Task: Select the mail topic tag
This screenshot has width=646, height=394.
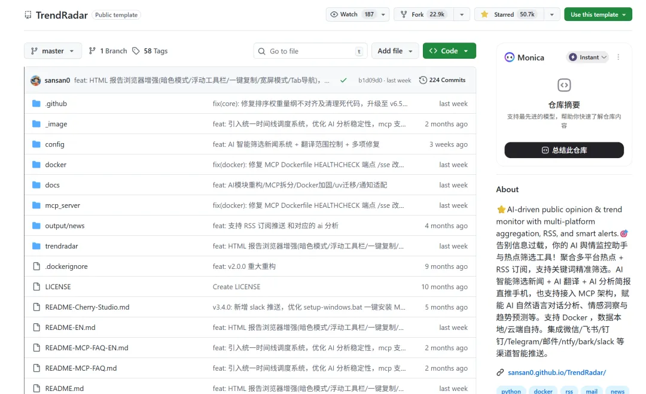Action: 592,390
